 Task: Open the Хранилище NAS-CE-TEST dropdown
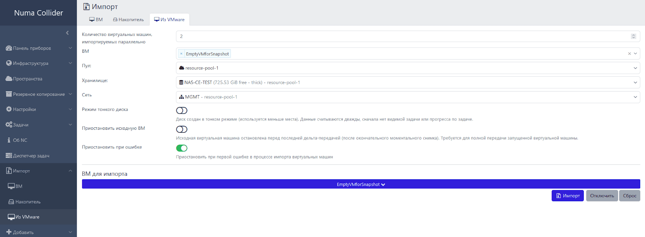click(x=408, y=83)
